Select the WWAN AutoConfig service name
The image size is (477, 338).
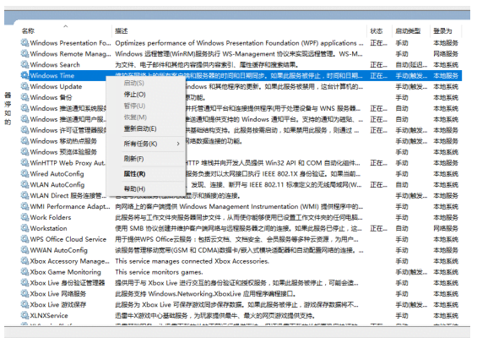pos(59,250)
